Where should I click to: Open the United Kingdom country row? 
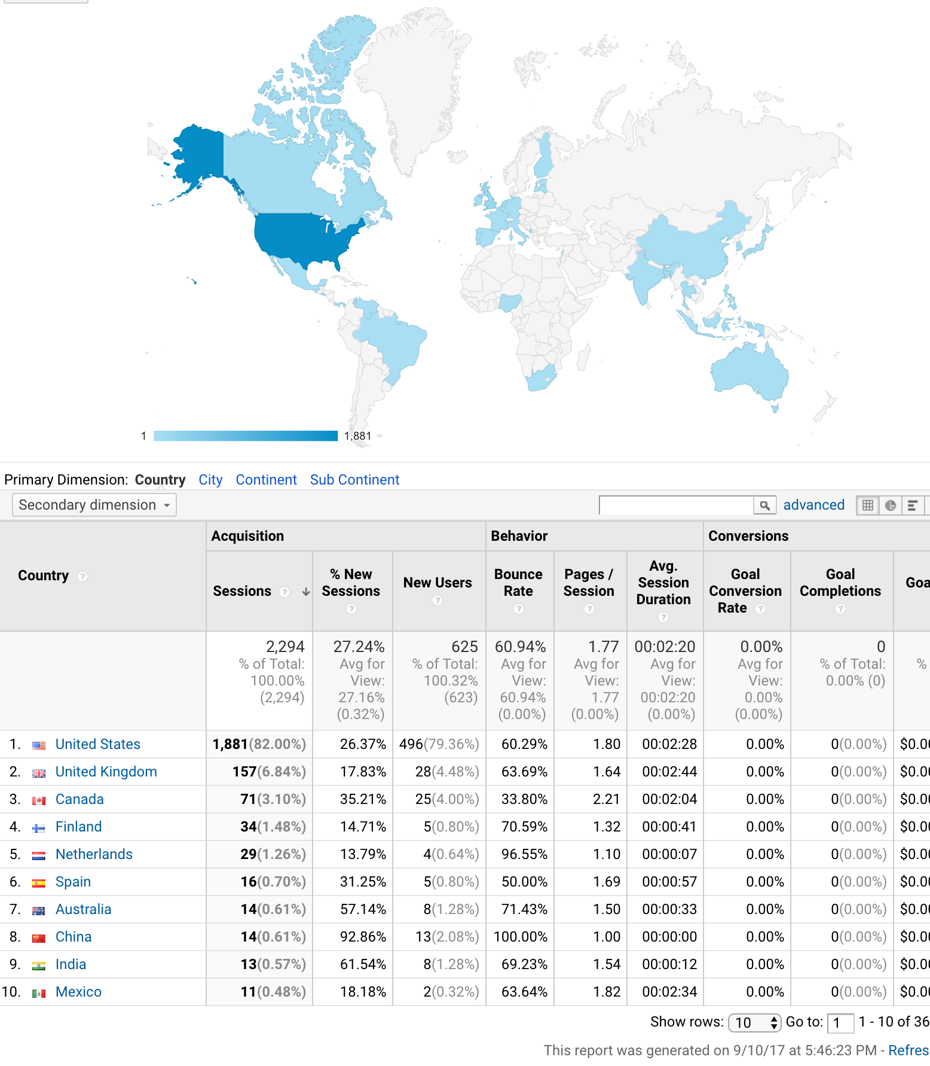pos(106,772)
